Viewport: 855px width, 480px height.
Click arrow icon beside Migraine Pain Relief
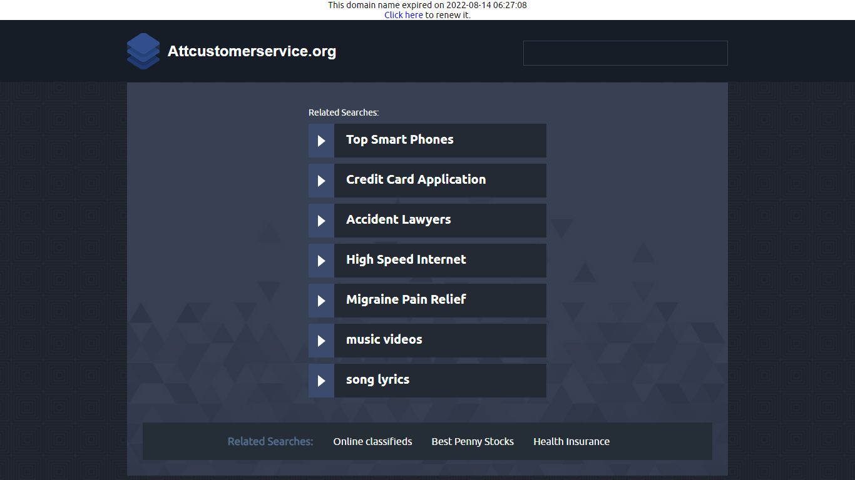[321, 301]
